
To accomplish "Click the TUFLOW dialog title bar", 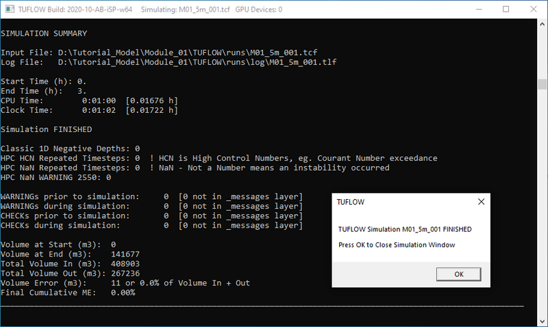I will click(397, 202).
